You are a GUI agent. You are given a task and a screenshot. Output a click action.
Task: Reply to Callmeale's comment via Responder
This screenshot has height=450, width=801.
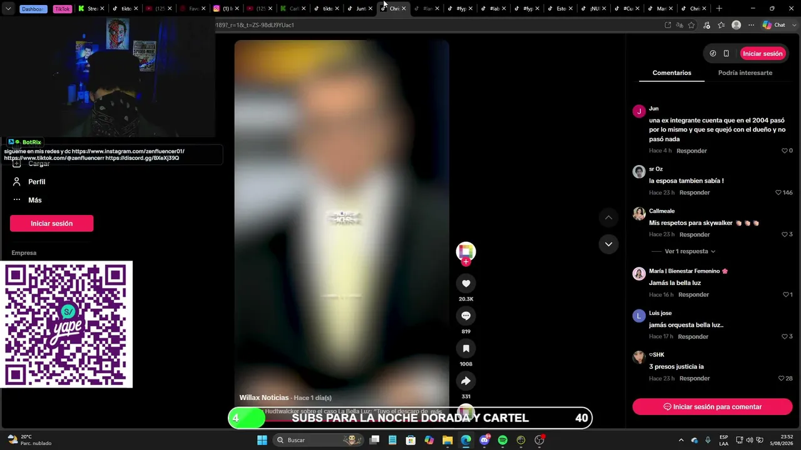(695, 234)
